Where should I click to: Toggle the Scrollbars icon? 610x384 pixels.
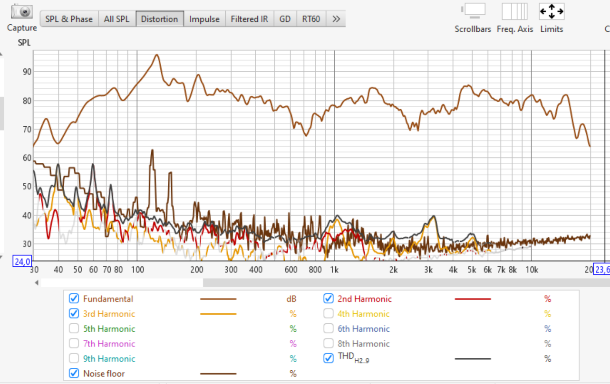473,10
